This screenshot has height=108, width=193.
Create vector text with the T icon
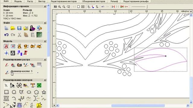[x=33, y=85]
